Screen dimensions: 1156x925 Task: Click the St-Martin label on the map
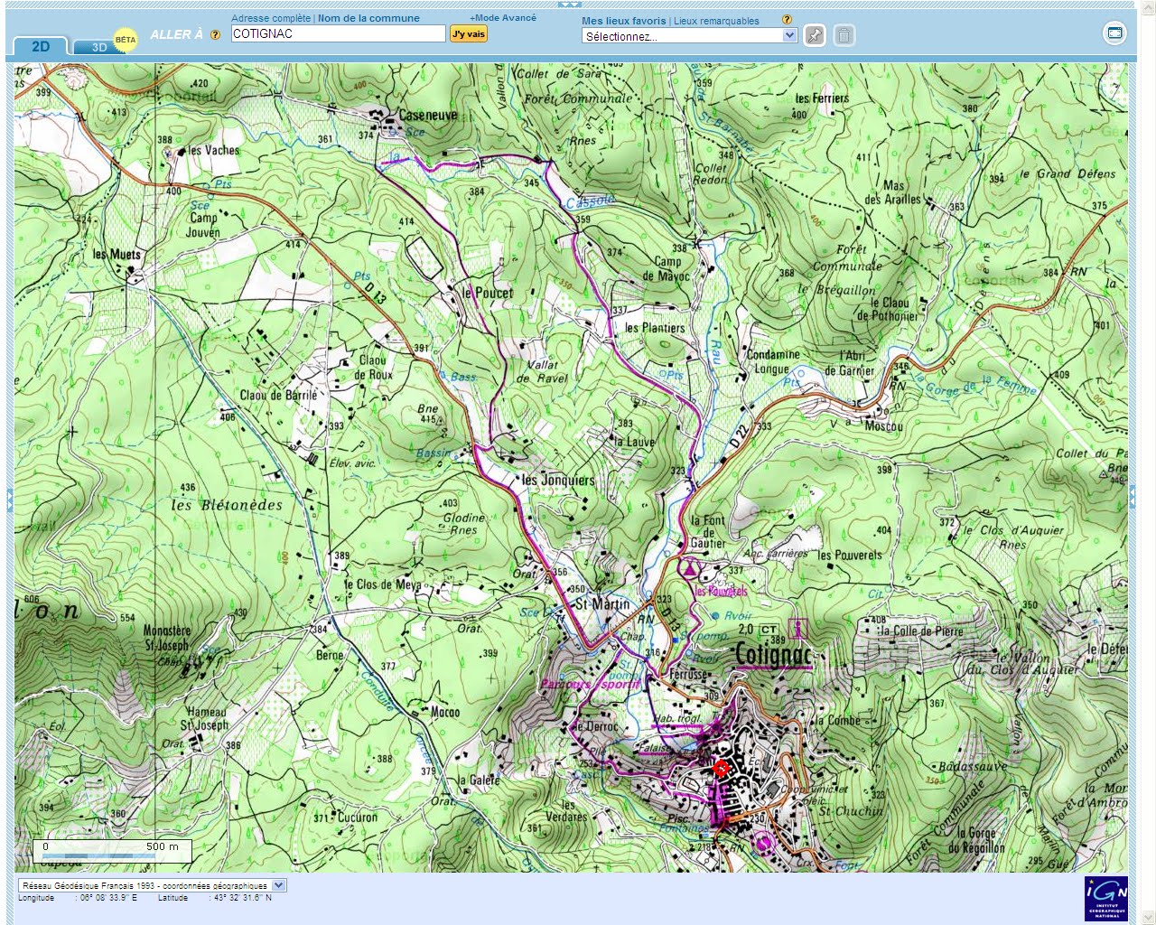(602, 603)
